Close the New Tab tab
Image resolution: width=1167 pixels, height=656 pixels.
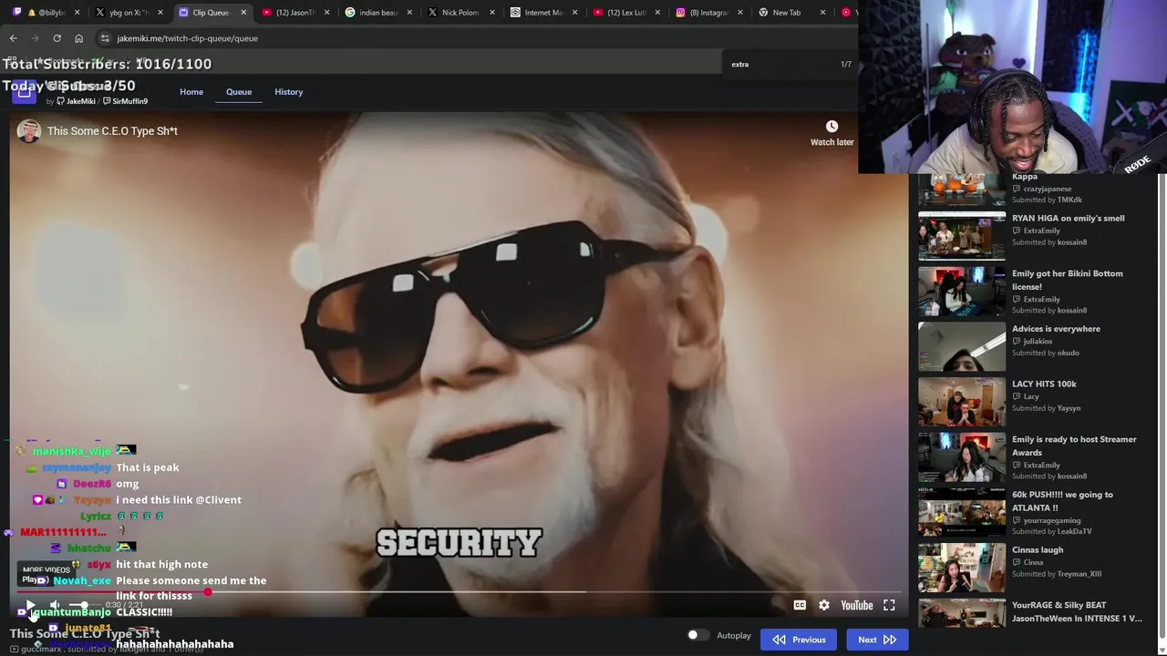(x=823, y=13)
